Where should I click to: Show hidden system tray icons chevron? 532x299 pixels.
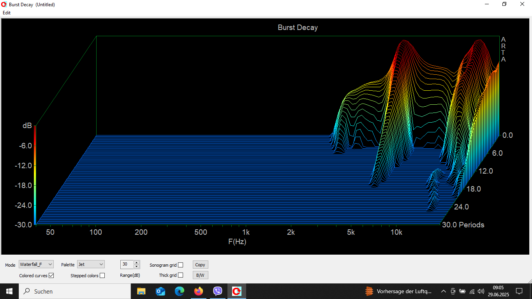pos(443,291)
